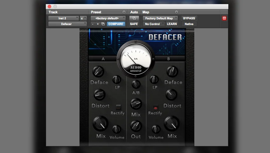Viewport: 270px width, 153px height.
Task: Click the A section header label
Action: pyautogui.click(x=103, y=59)
